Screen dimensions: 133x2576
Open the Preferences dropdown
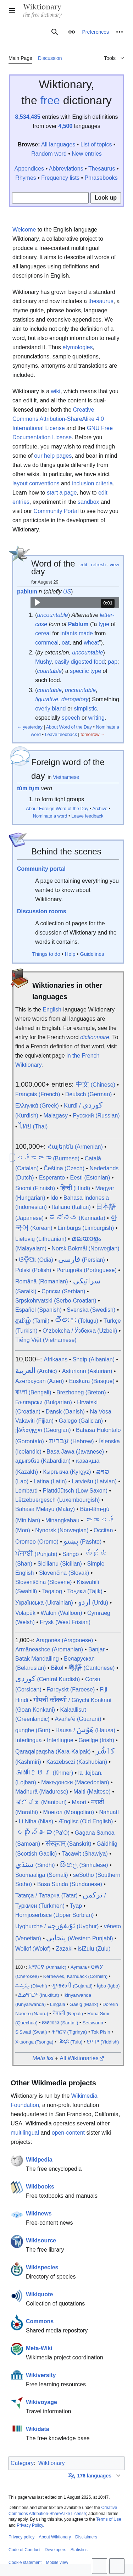pyautogui.click(x=97, y=32)
